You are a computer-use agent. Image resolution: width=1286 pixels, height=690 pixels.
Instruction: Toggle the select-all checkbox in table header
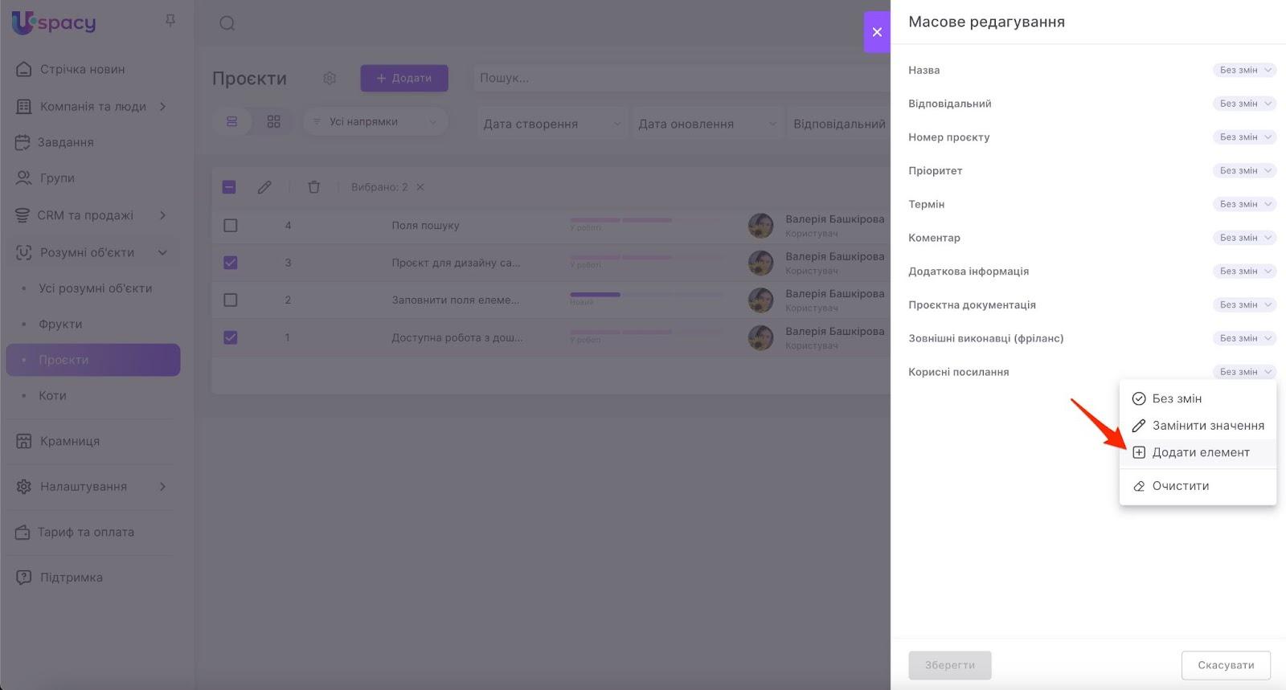pyautogui.click(x=229, y=187)
